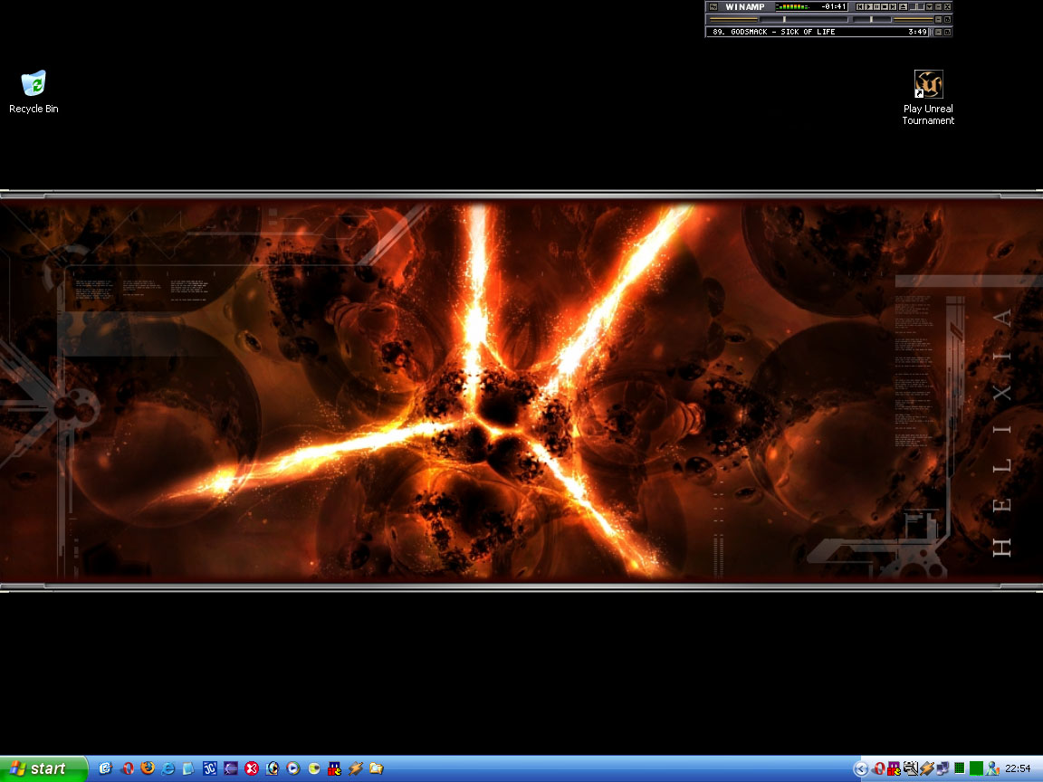The image size is (1043, 782).
Task: Click the -01:41 time display in Winamp
Action: point(834,6)
